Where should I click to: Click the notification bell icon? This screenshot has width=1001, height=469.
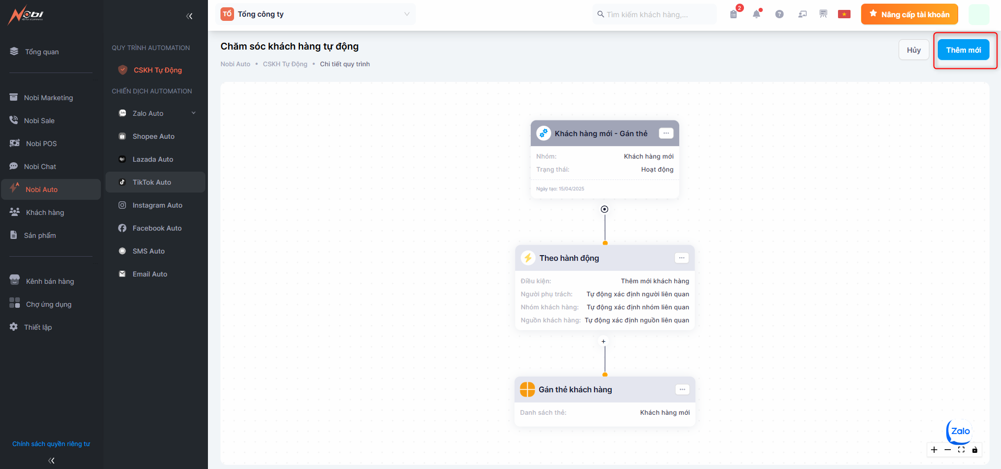click(x=756, y=15)
